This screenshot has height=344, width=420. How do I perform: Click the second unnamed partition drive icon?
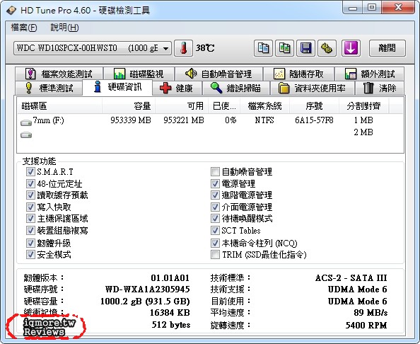(x=26, y=135)
